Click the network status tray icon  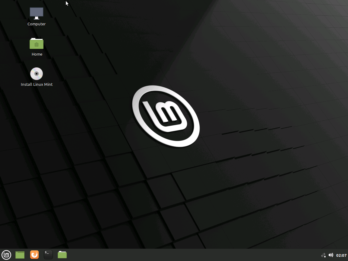tap(323, 255)
